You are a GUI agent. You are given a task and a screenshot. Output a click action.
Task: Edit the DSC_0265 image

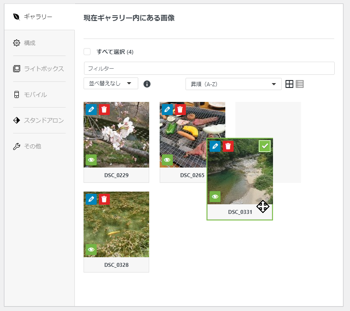[x=168, y=109]
